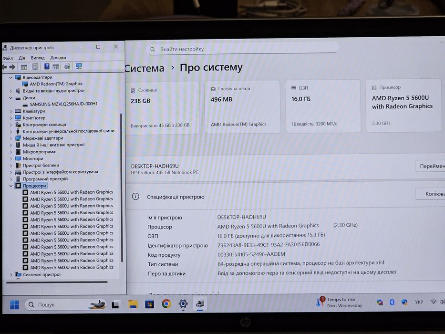Select Контролери універсальної послідовної шини item
Screen dimensions: 445x334
(68, 131)
